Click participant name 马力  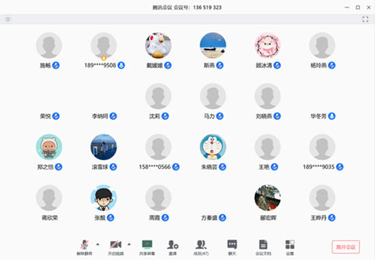[209, 116]
